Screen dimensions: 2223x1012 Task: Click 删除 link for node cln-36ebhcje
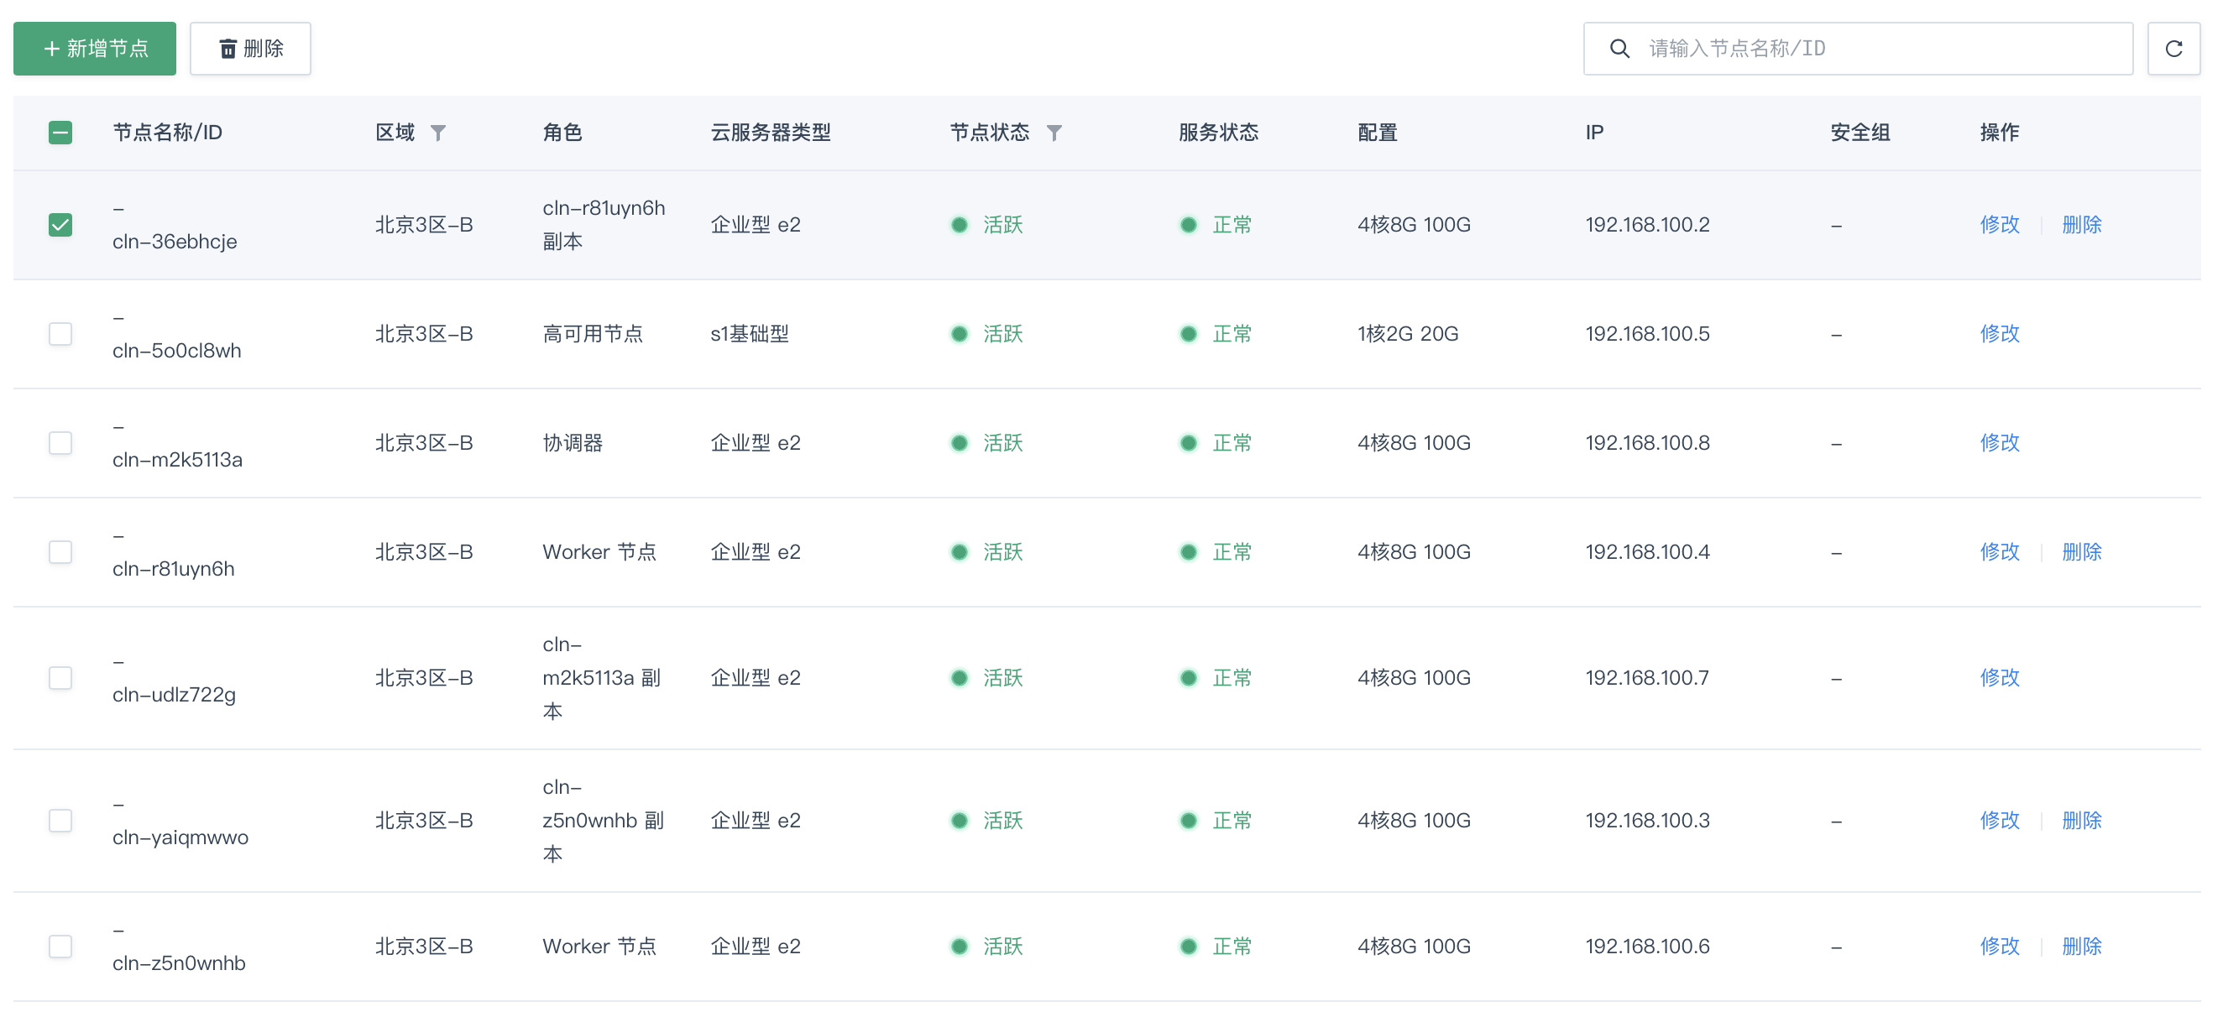pyautogui.click(x=2081, y=225)
